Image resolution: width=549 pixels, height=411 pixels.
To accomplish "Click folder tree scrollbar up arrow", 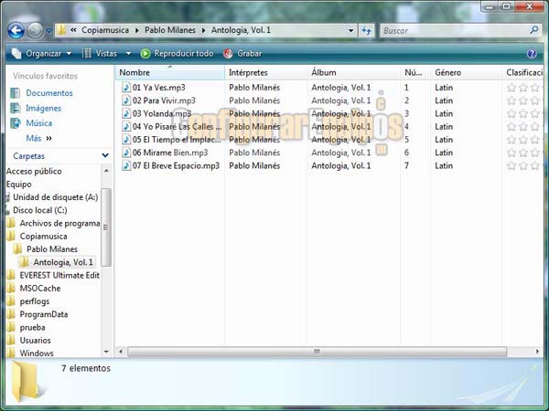I will click(106, 171).
